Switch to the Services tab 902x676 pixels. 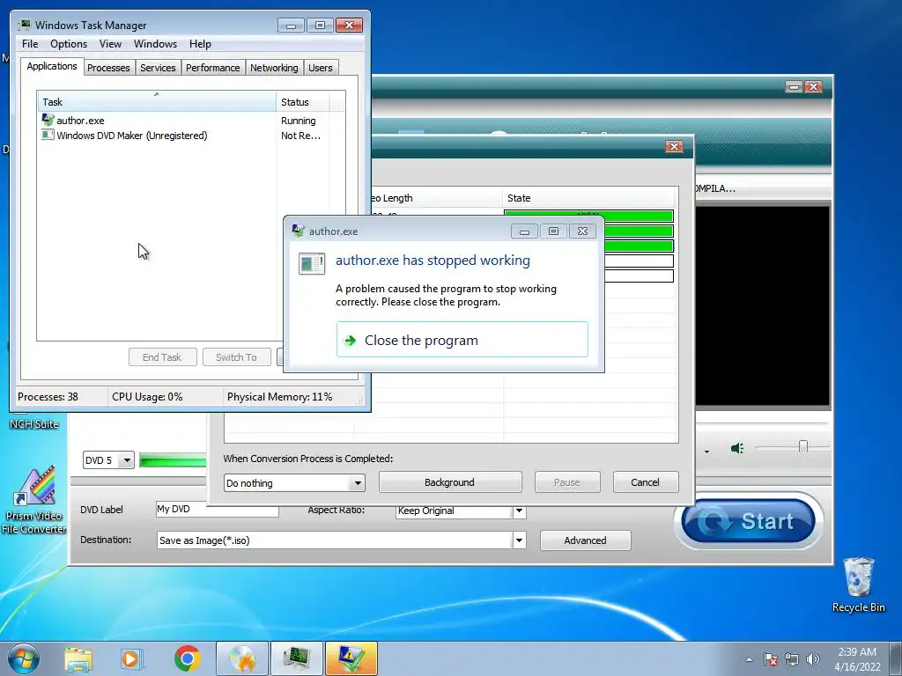[158, 68]
